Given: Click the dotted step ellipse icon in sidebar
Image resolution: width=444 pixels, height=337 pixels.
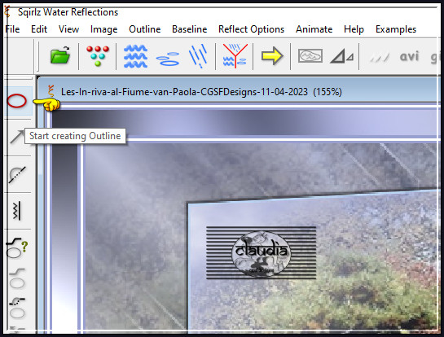Looking at the screenshot, I should (x=17, y=309).
